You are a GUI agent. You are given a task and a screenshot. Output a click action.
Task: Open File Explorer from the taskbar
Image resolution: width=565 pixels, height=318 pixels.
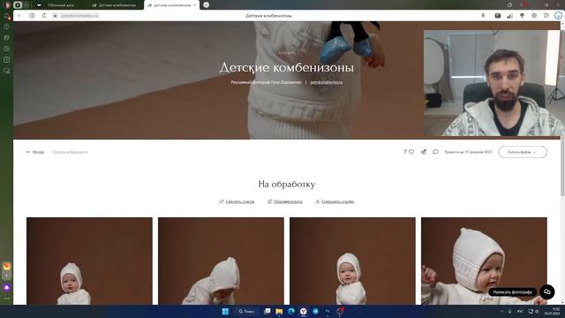(x=279, y=311)
